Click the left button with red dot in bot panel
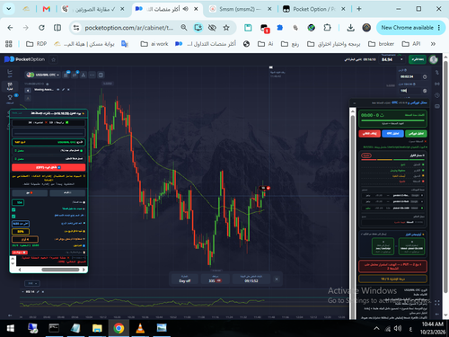 point(30,192)
